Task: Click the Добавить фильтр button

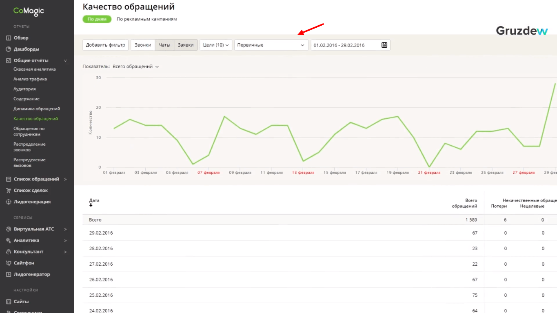Action: tap(106, 45)
